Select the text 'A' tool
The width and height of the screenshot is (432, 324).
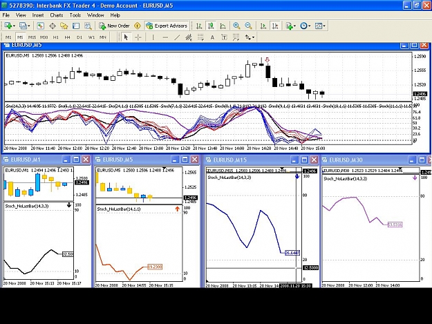pyautogui.click(x=212, y=37)
